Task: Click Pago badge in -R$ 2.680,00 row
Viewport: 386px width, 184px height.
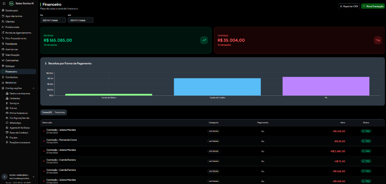Action: click(366, 151)
